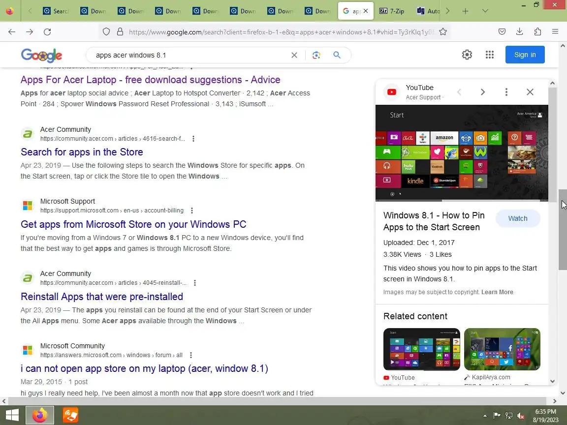The width and height of the screenshot is (567, 425).
Task: List all tabs with the dropdown arrow
Action: coord(485,11)
